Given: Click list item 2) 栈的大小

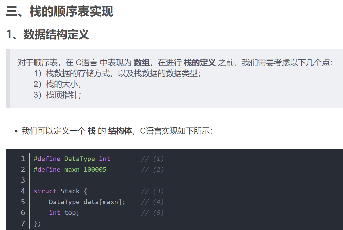Looking at the screenshot, I should click(x=57, y=84).
